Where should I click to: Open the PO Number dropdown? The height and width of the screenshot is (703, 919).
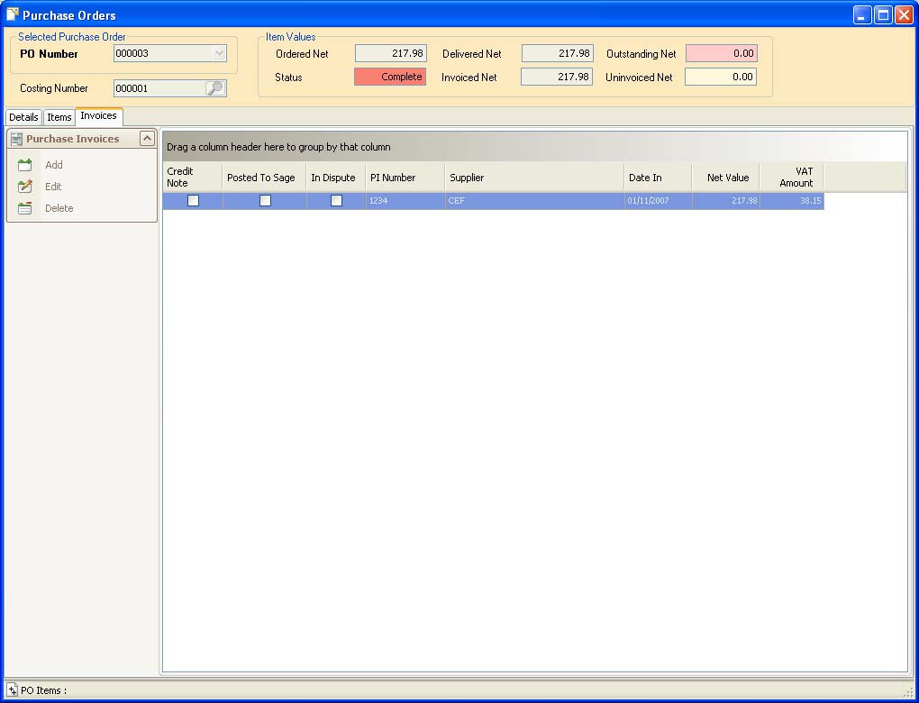point(219,54)
